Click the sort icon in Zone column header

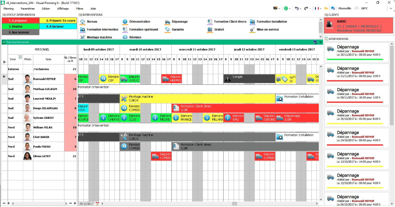click(20, 57)
